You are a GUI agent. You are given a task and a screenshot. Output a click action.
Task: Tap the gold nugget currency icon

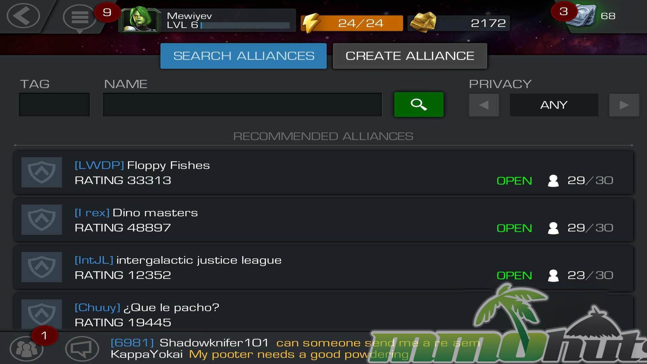pyautogui.click(x=423, y=22)
